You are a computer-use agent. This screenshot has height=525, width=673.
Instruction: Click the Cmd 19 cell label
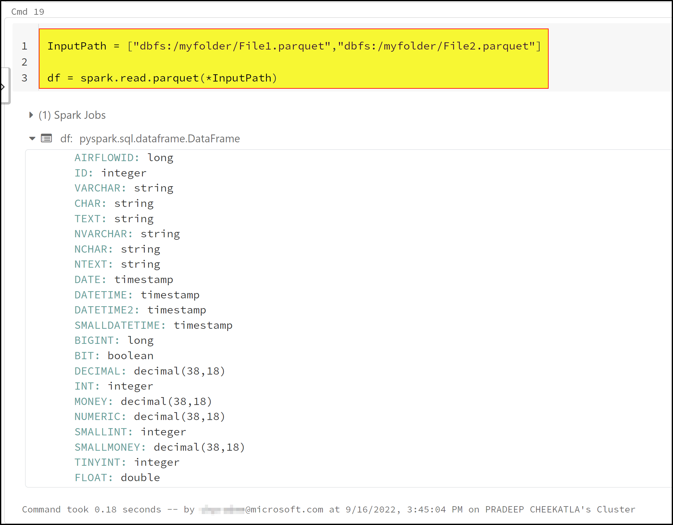(28, 12)
